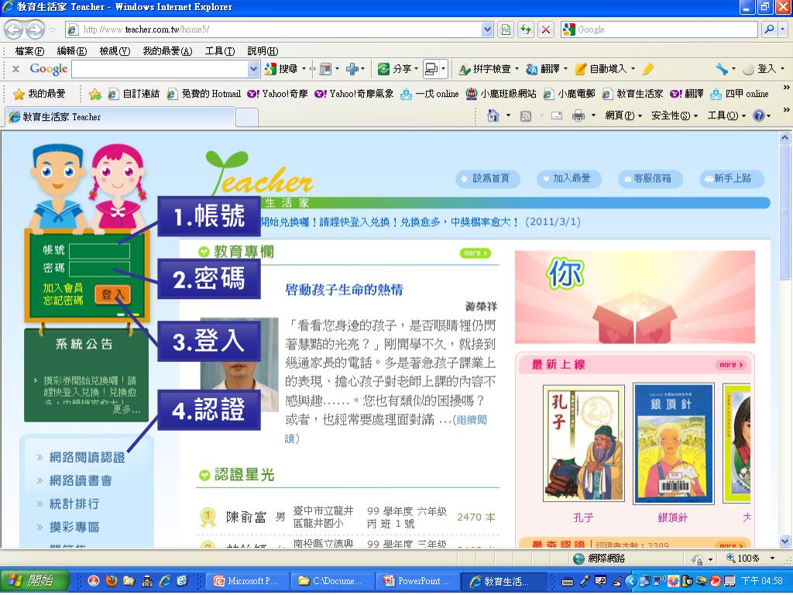Click 拼字檢查 spell check button

pyautogui.click(x=485, y=69)
